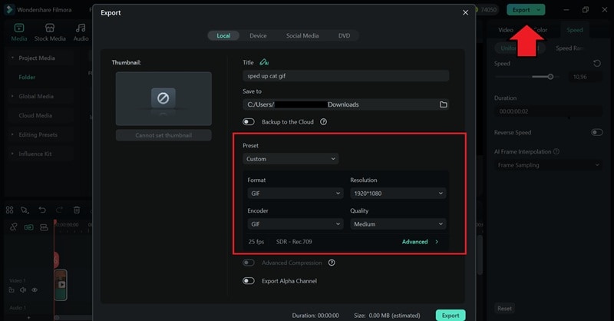The width and height of the screenshot is (614, 321).
Task: Click the Advanced Compression help icon
Action: click(x=332, y=263)
